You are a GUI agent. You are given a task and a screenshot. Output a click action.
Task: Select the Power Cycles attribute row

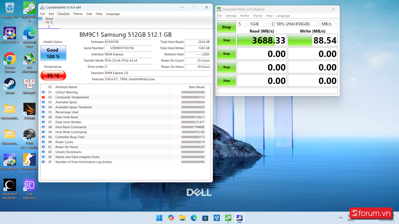click(123, 142)
